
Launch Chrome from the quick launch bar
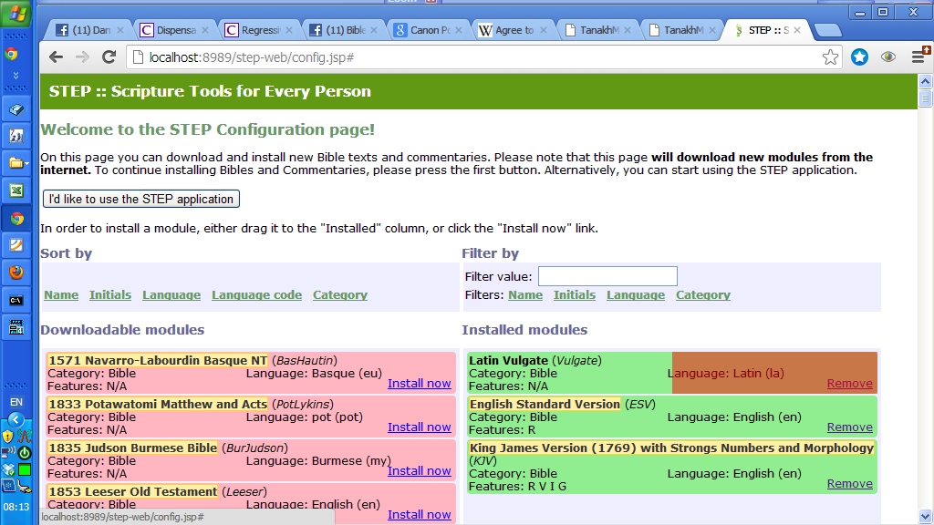tap(11, 55)
